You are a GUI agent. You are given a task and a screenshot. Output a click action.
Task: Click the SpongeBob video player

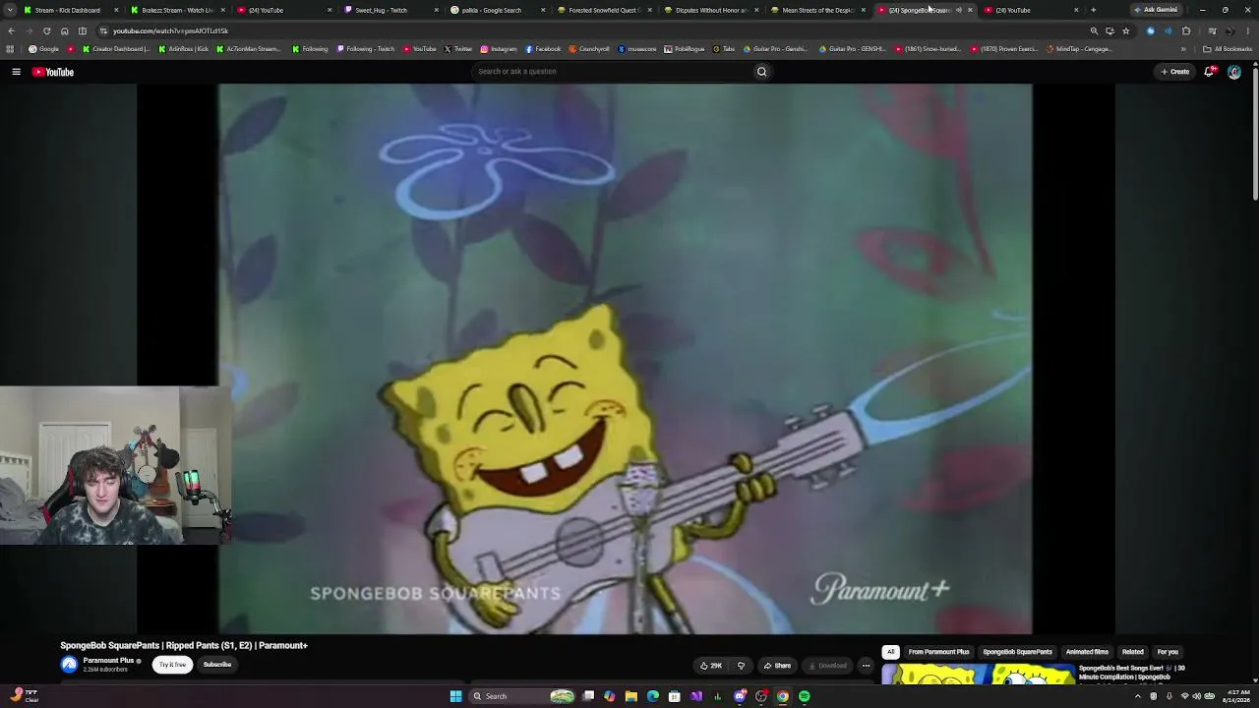click(x=626, y=359)
